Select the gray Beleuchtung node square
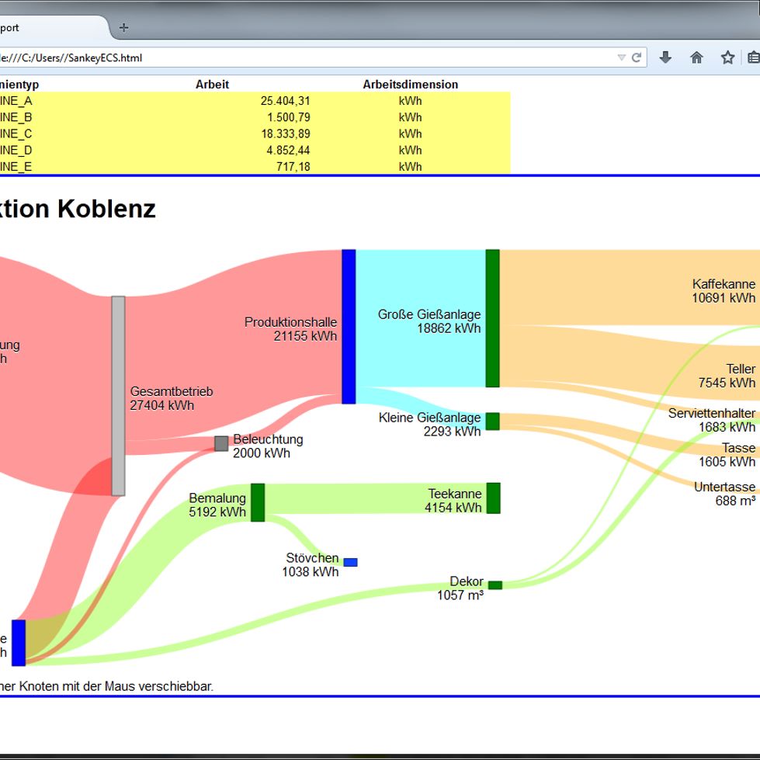This screenshot has height=760, width=760. click(x=221, y=443)
